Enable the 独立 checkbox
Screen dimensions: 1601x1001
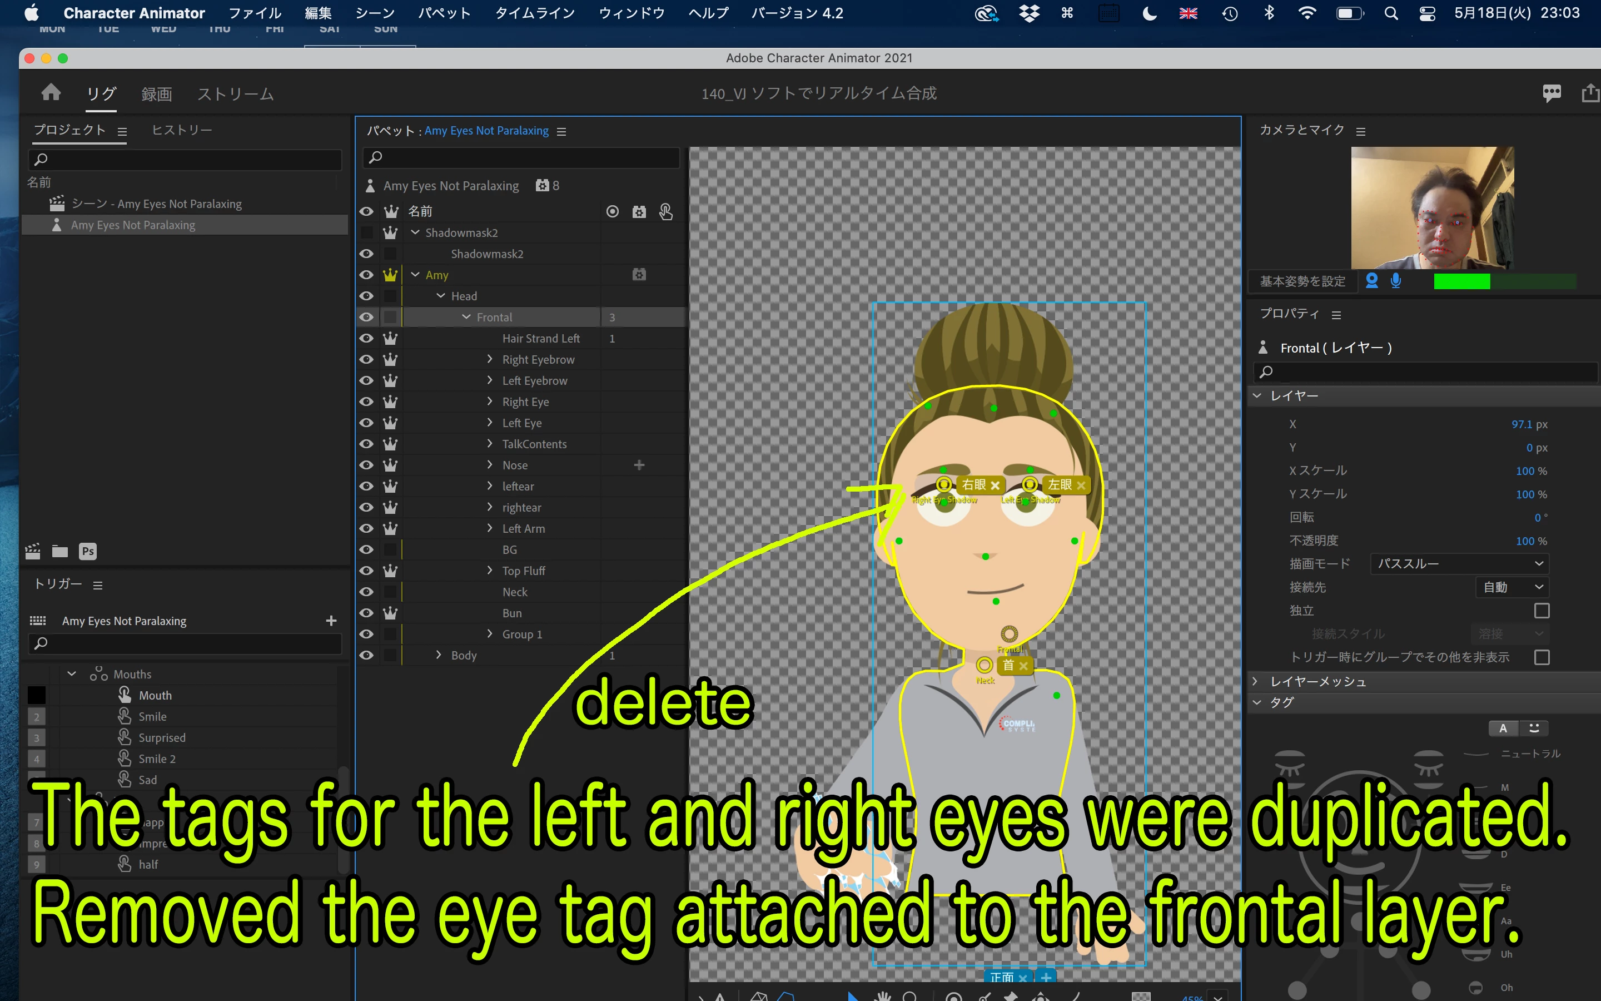pyautogui.click(x=1542, y=611)
